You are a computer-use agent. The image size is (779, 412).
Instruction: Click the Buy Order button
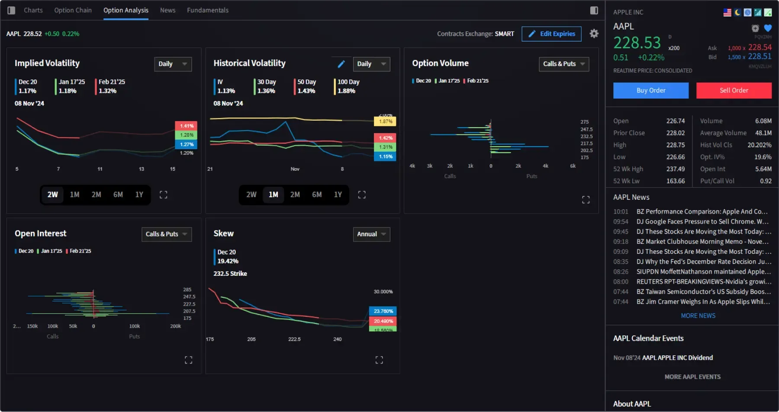(x=651, y=90)
